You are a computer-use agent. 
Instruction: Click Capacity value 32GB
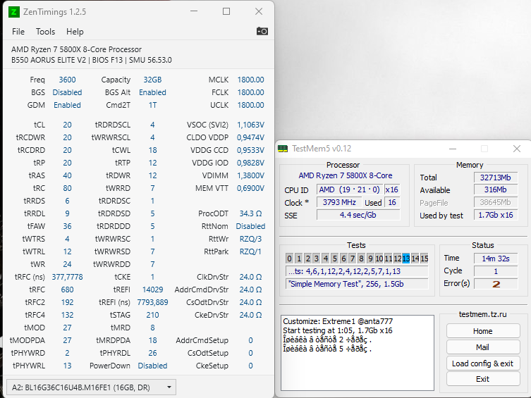pyautogui.click(x=152, y=80)
